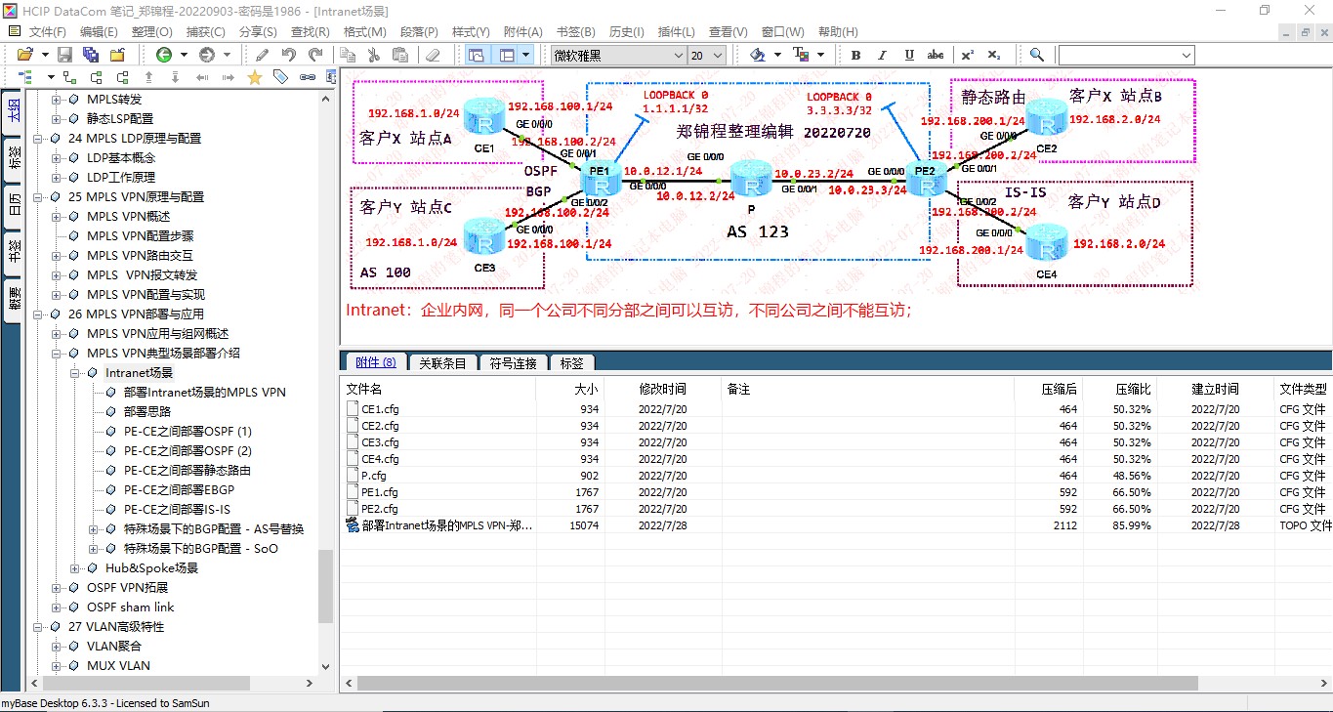Sort attachments by the 文件名 column header
The width and height of the screenshot is (1333, 712).
coord(438,389)
